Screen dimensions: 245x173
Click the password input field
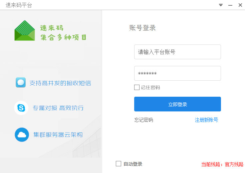tap(177, 73)
